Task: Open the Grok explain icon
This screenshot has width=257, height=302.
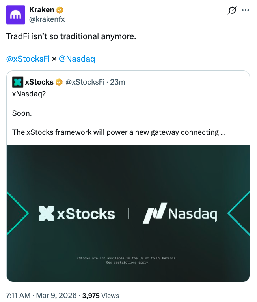Action: coord(232,10)
